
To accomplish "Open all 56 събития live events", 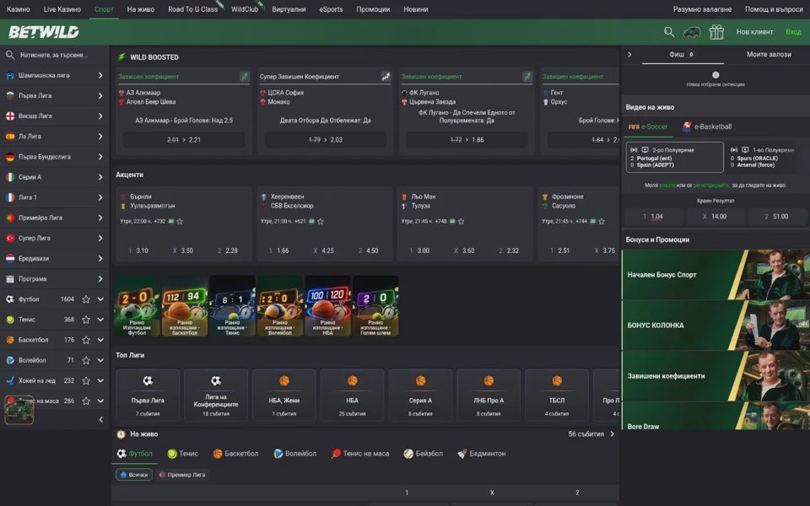I will click(591, 434).
